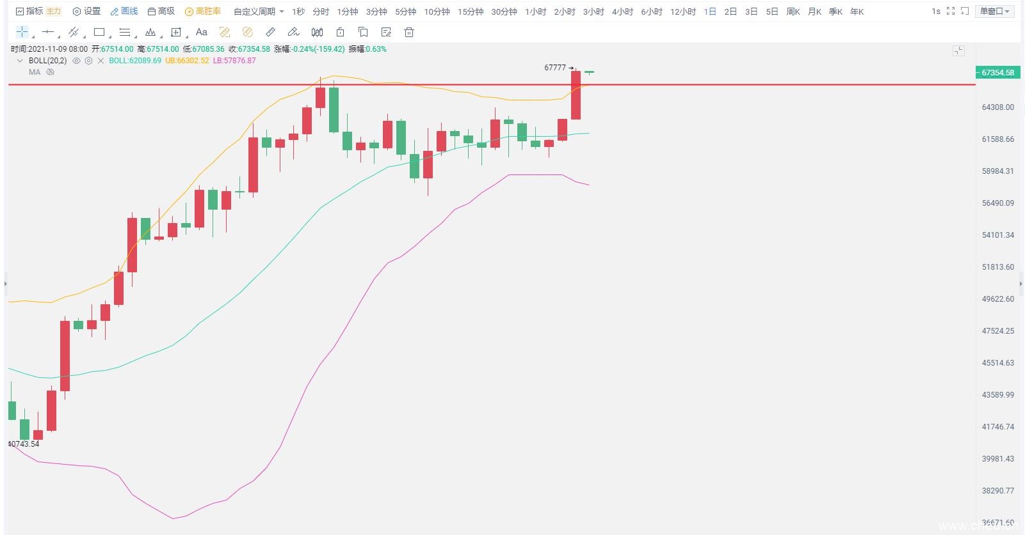The width and height of the screenshot is (1025, 535).
Task: Expand the left side panel arrow
Action: [x=6, y=283]
